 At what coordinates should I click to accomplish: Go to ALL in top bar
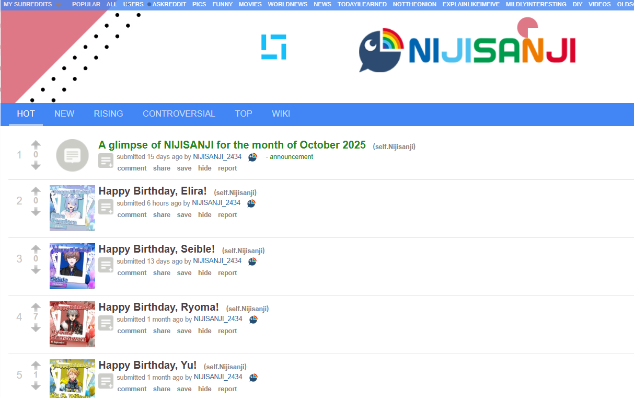(x=112, y=4)
